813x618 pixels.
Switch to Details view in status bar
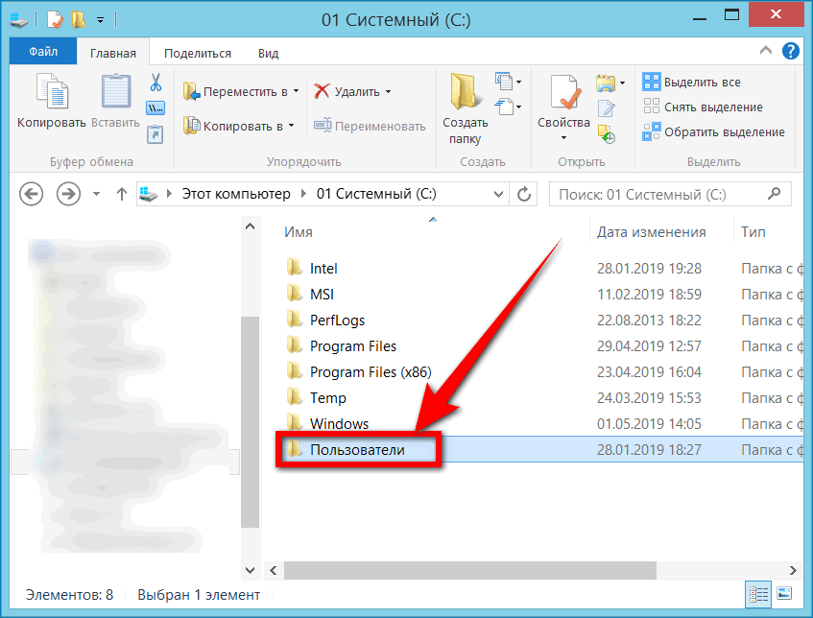758,595
